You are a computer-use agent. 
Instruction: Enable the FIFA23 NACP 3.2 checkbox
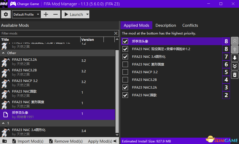(125, 72)
